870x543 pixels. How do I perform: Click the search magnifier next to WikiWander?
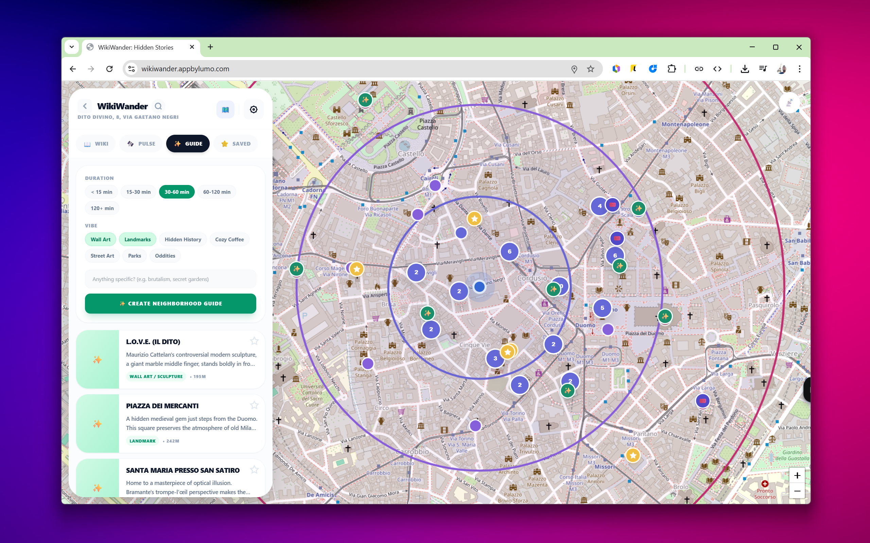(x=158, y=106)
